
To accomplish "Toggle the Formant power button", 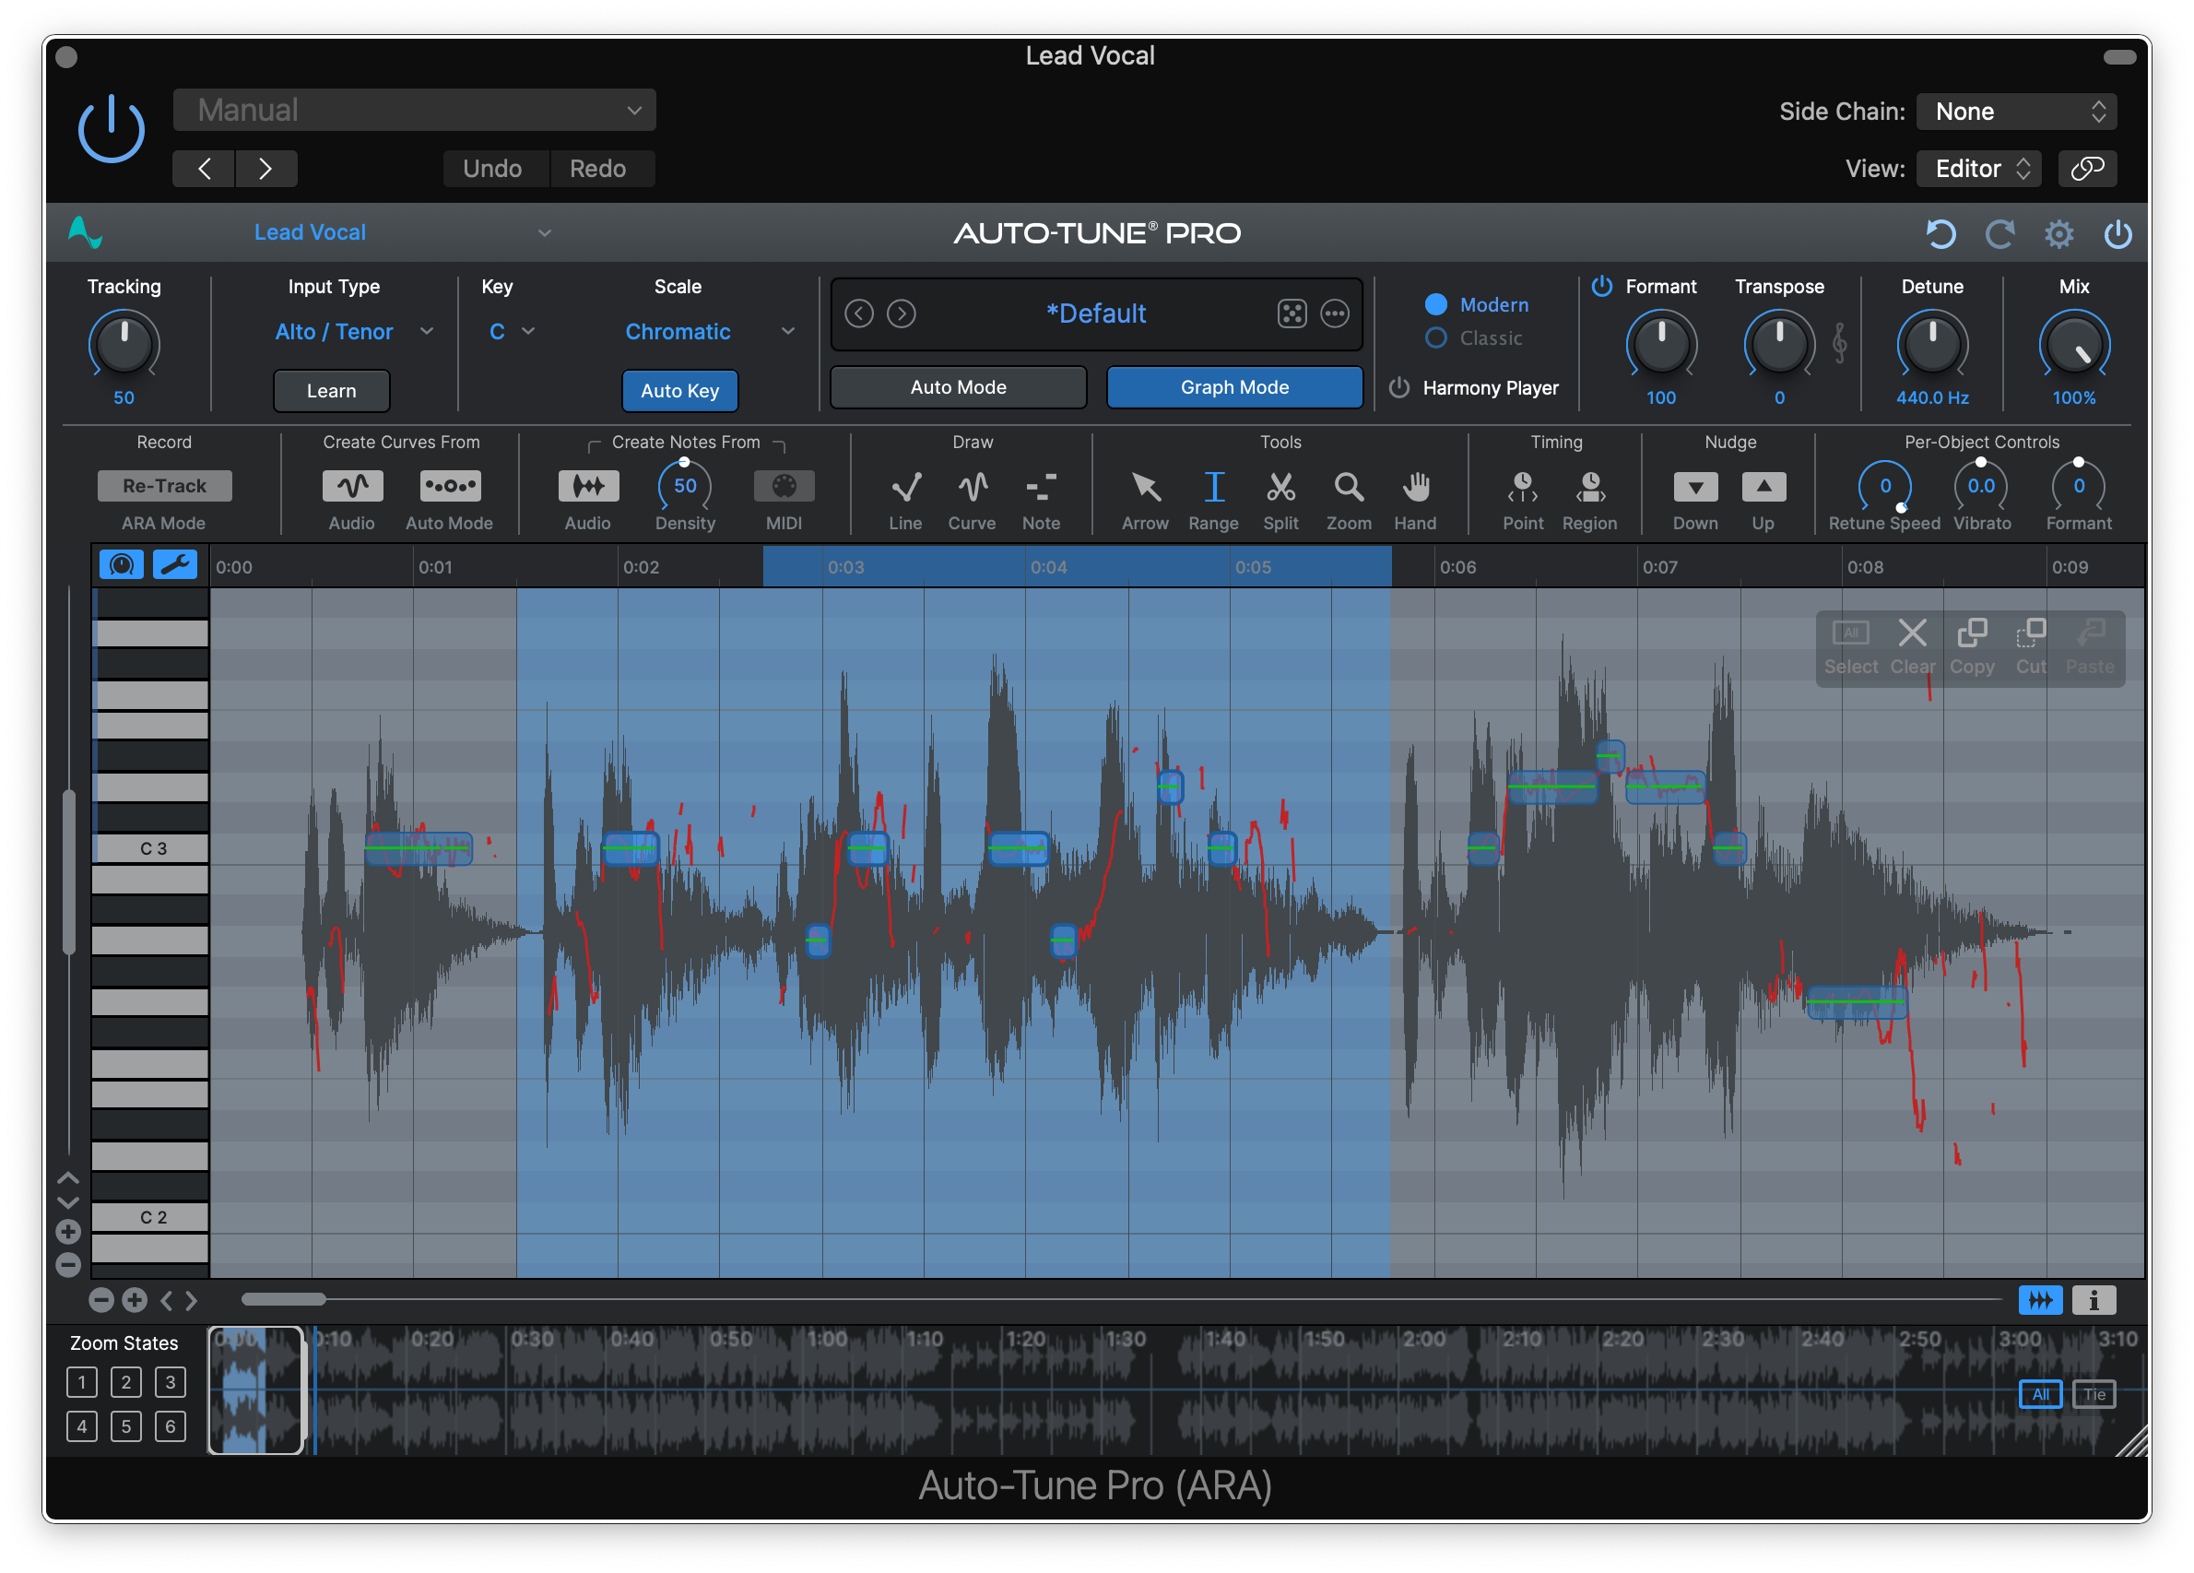I will [x=1600, y=287].
